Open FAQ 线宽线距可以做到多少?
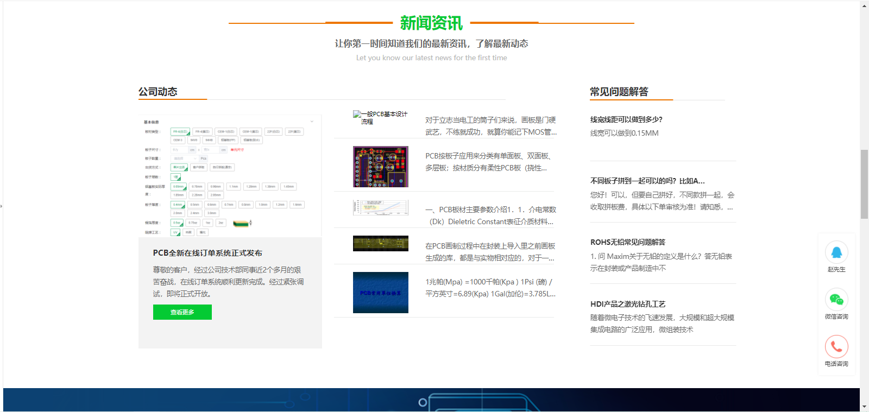The width and height of the screenshot is (869, 412). [626, 119]
